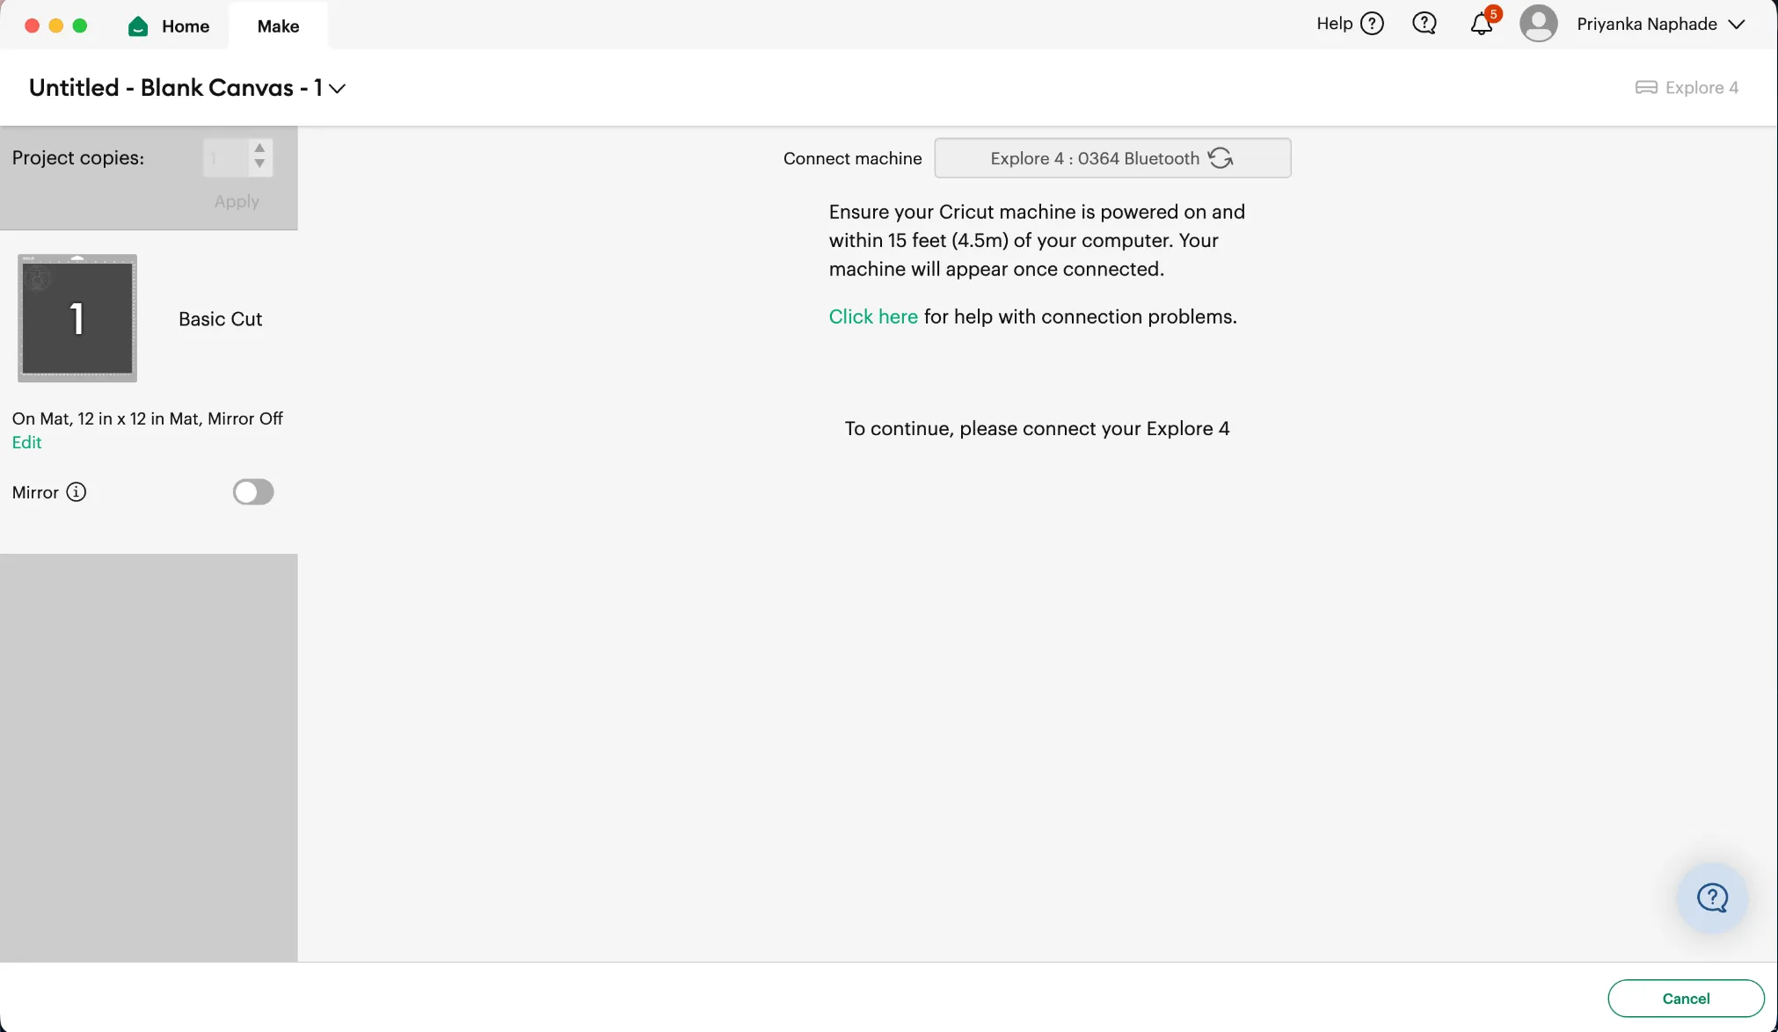Increase project copies with the up arrow
Image resolution: width=1778 pixels, height=1032 pixels.
tap(259, 148)
